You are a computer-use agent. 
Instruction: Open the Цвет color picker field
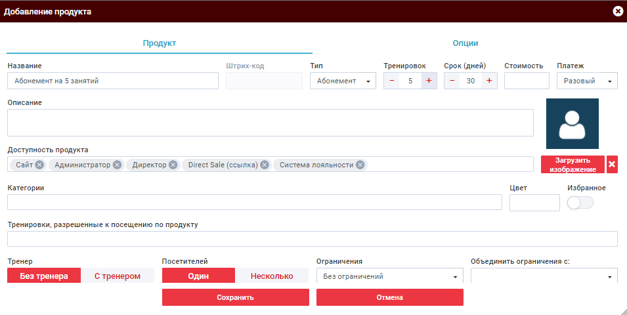pyautogui.click(x=534, y=203)
